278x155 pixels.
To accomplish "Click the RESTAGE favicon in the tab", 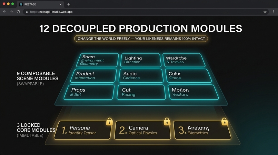I will (21, 4).
